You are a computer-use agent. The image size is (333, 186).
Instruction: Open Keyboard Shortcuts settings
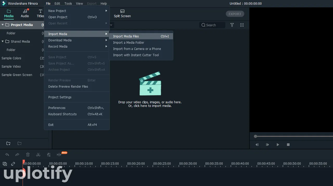tap(77, 114)
